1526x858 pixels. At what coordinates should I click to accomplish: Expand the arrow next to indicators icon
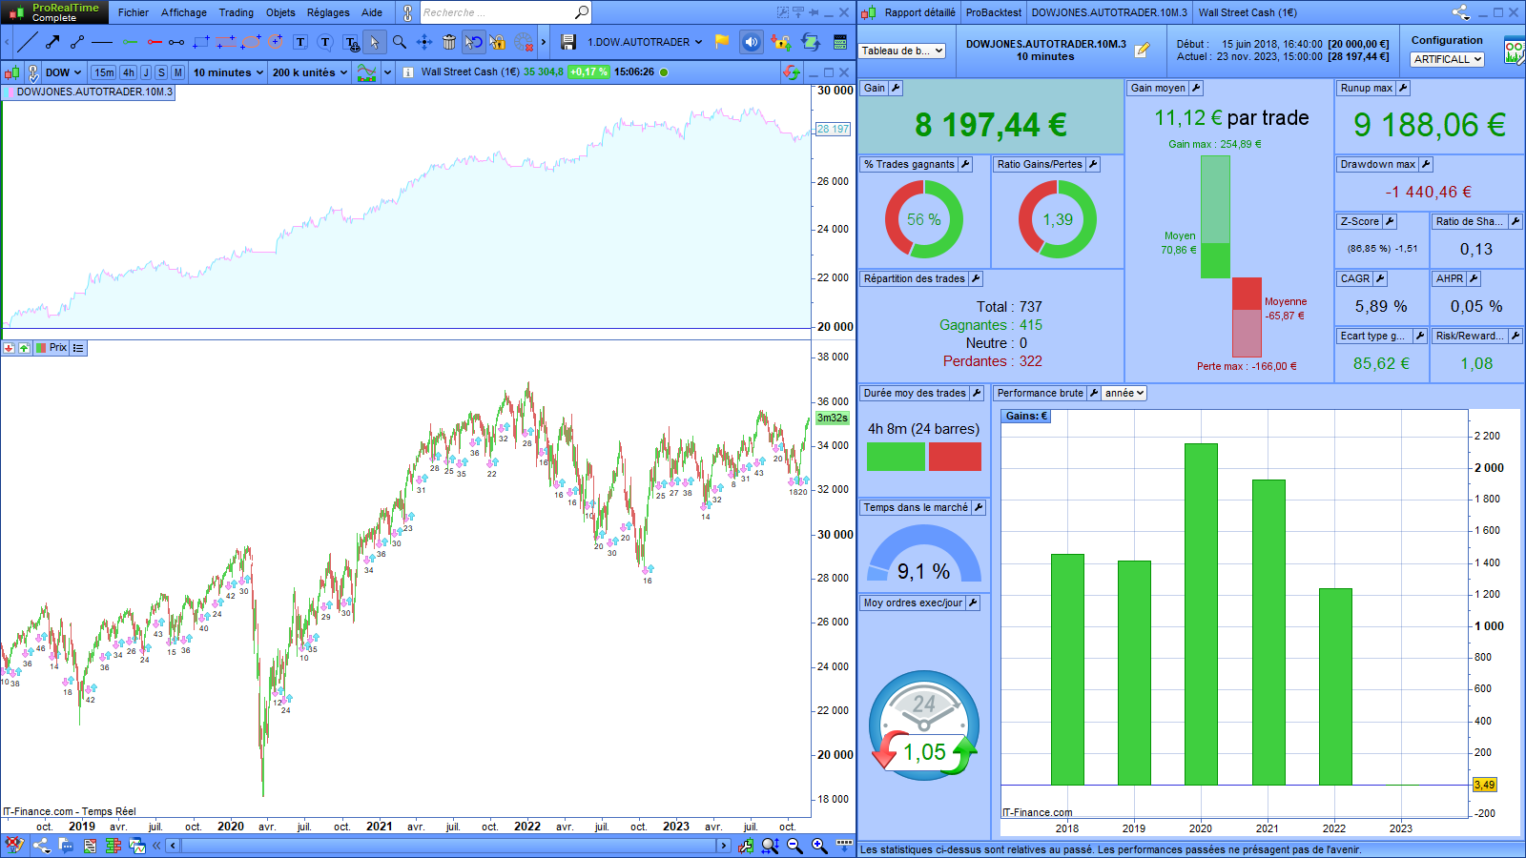[387, 72]
